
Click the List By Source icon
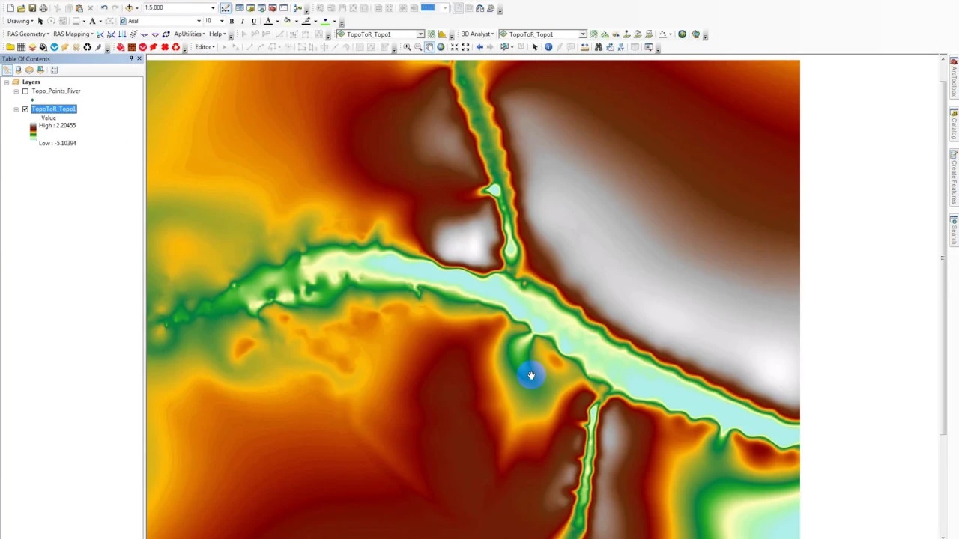coord(18,70)
